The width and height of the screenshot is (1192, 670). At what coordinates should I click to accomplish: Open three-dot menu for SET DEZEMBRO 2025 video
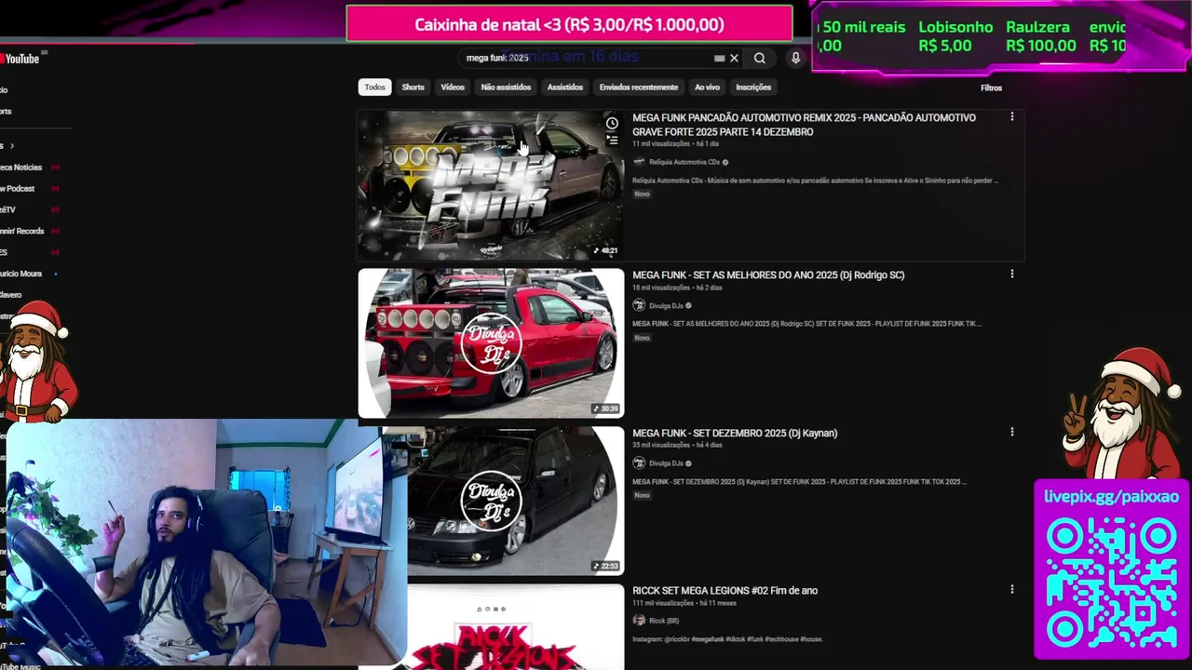1011,432
